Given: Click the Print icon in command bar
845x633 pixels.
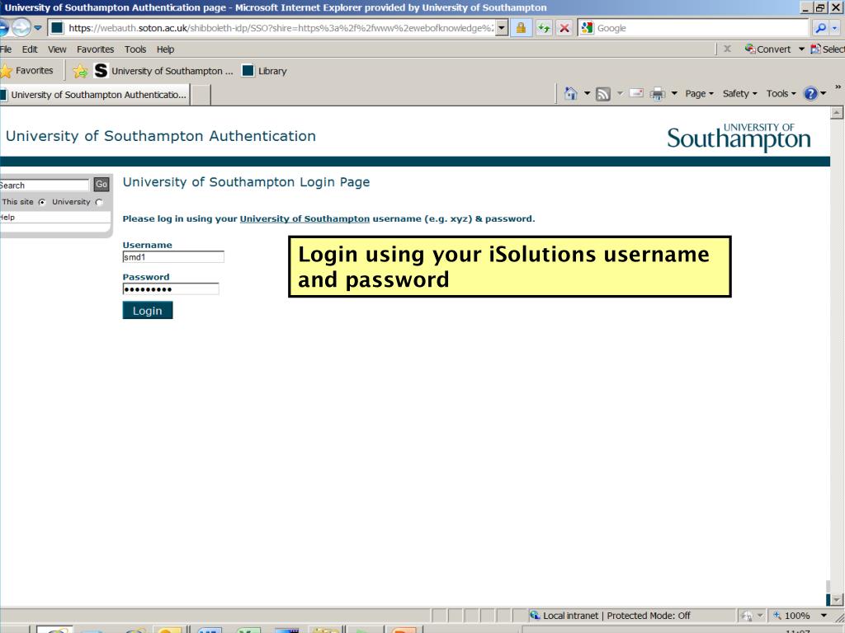Looking at the screenshot, I should (657, 94).
